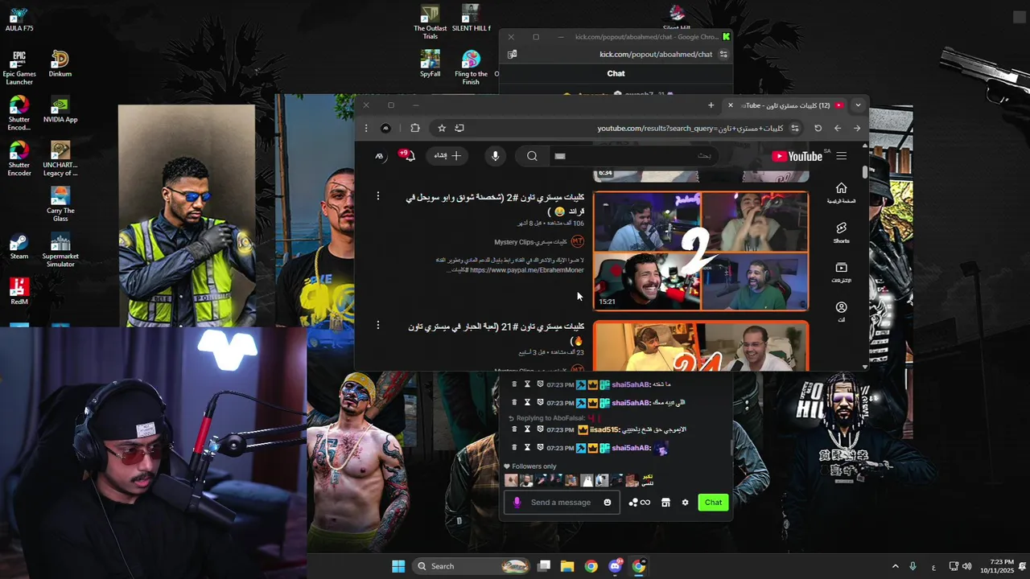Show hidden icons in the system tray

coord(895,566)
